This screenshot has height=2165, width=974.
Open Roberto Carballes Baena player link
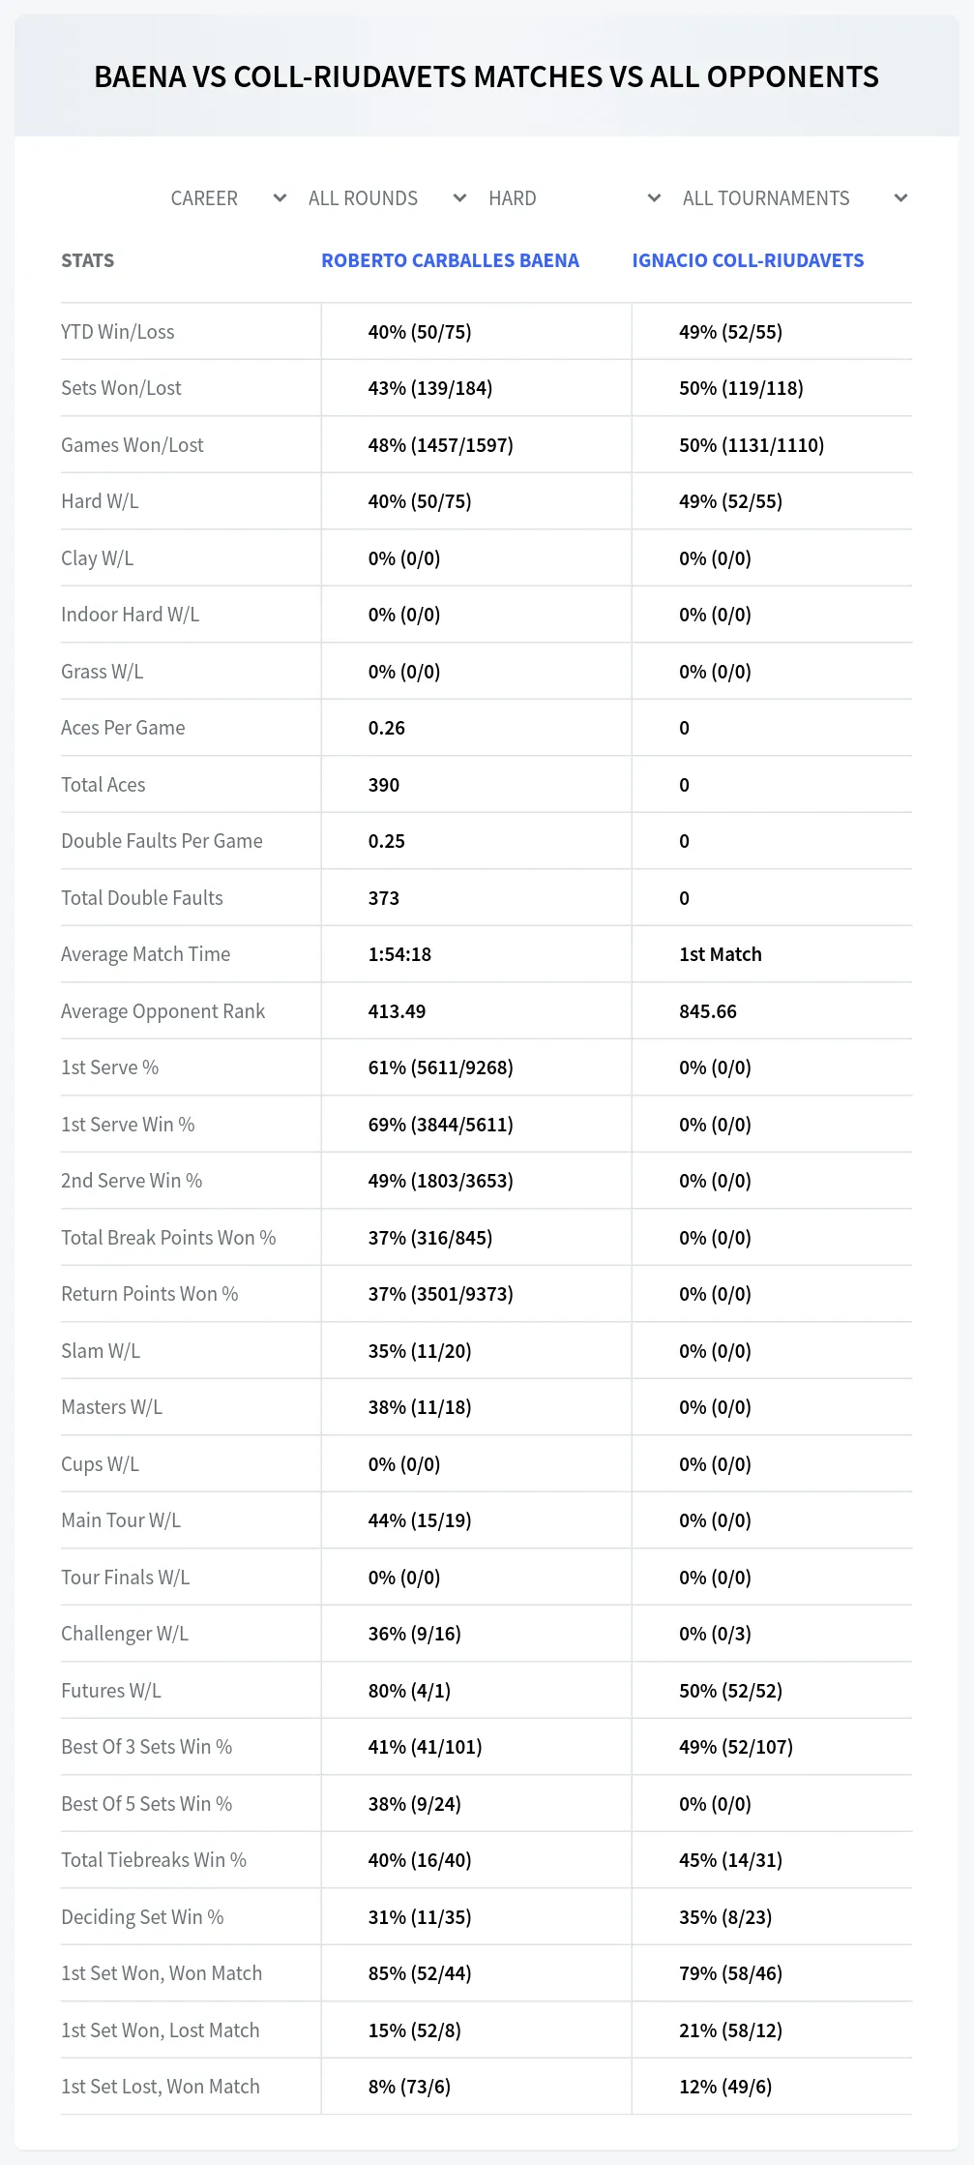click(x=450, y=260)
